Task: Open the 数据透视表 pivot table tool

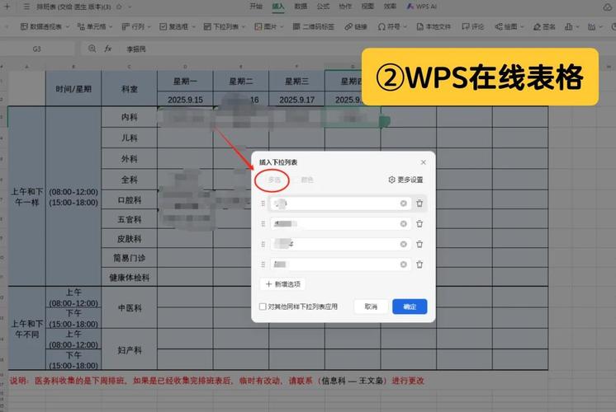Action: pyautogui.click(x=41, y=26)
